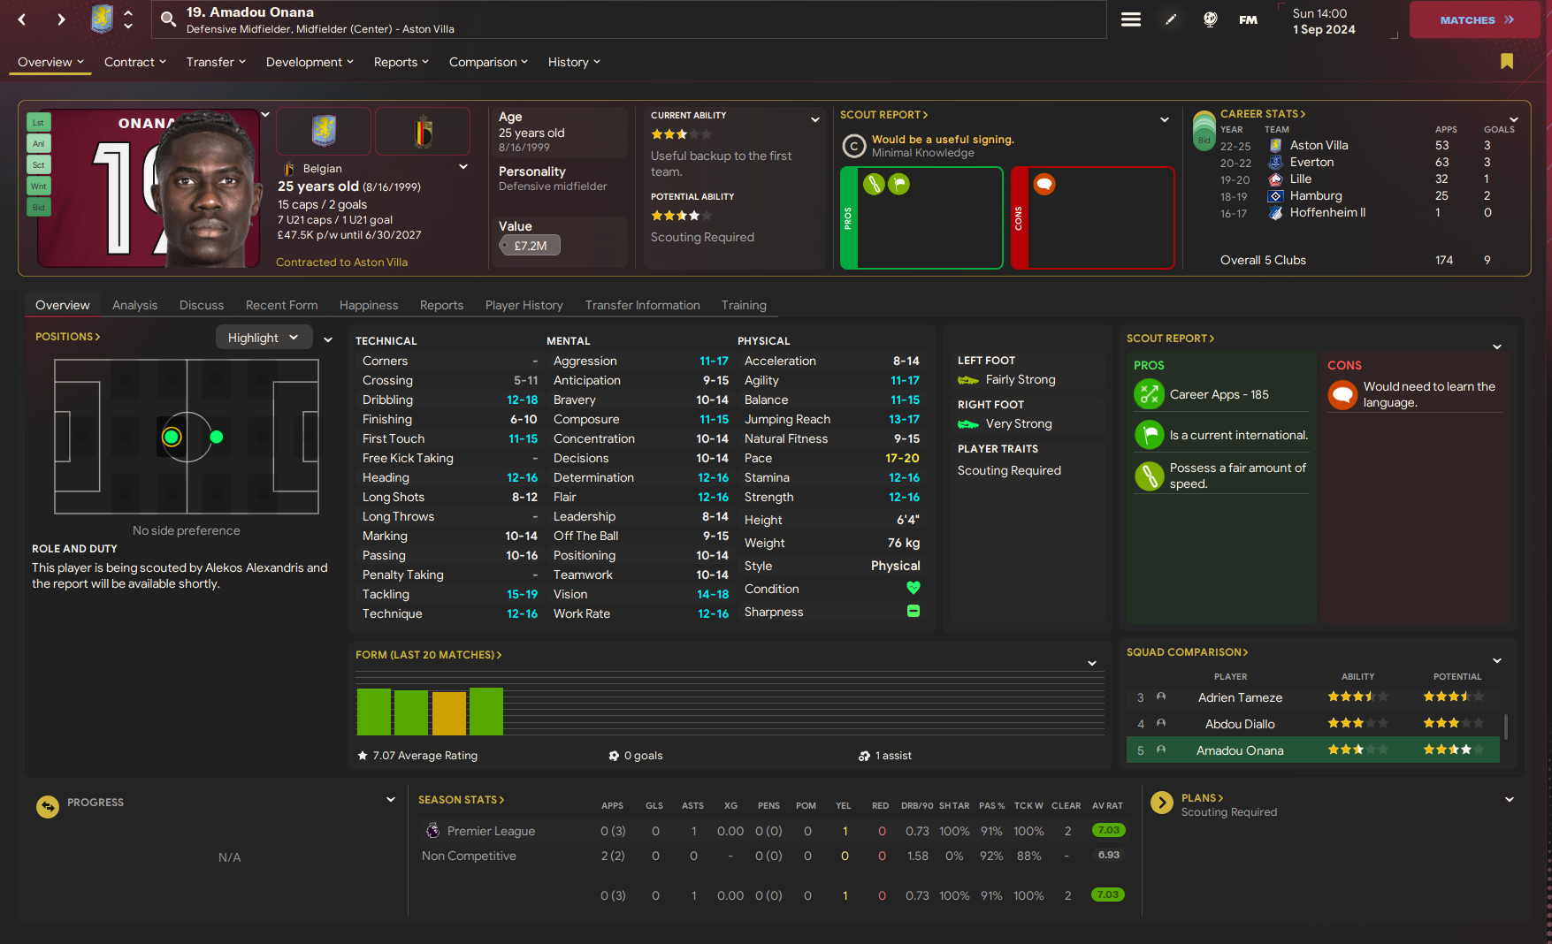Toggle the Bid side button
The height and width of the screenshot is (944, 1552).
pos(39,208)
